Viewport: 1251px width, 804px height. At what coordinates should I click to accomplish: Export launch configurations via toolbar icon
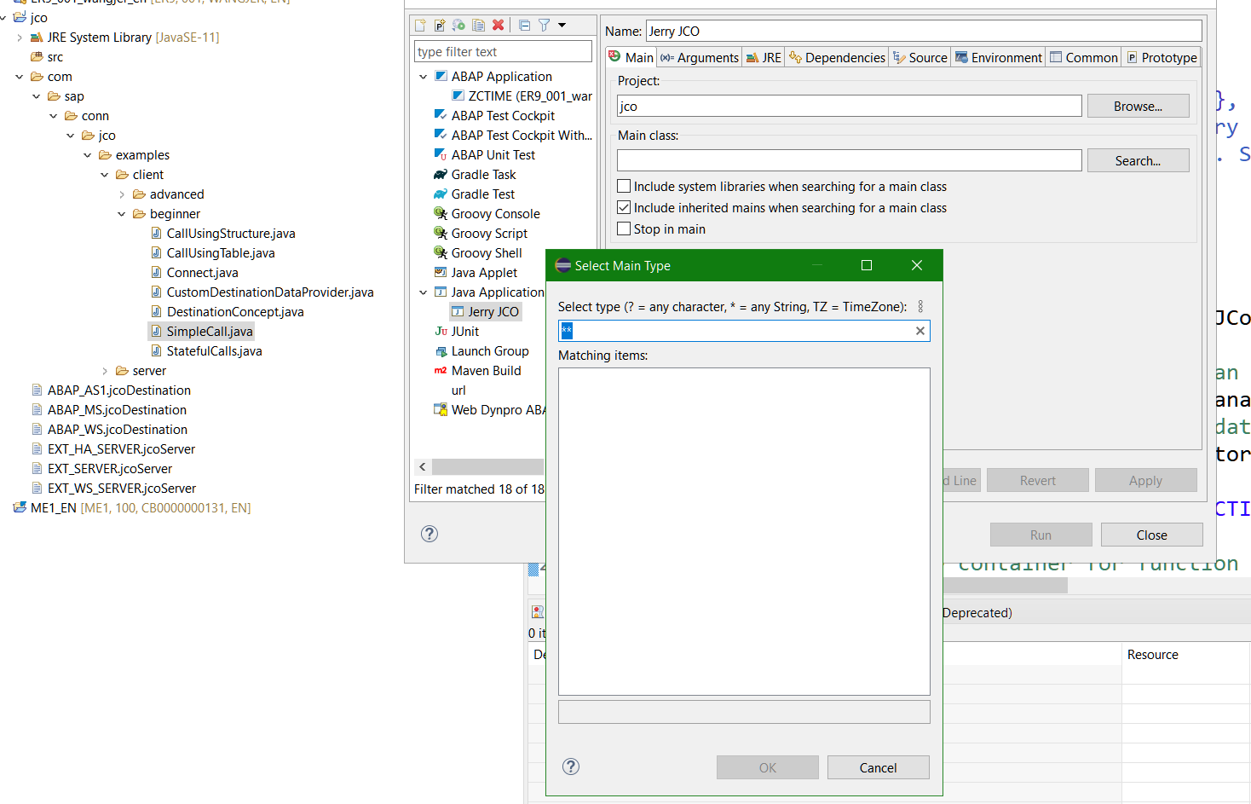(x=458, y=26)
